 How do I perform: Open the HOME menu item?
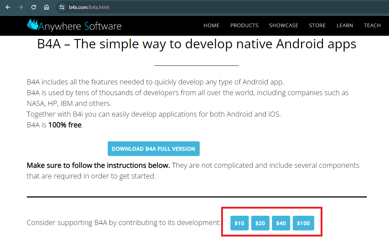211,25
